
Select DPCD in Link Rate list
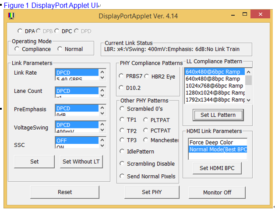tap(77, 73)
